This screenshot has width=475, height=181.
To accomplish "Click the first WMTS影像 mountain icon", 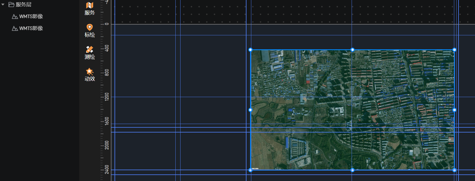I will click(15, 17).
